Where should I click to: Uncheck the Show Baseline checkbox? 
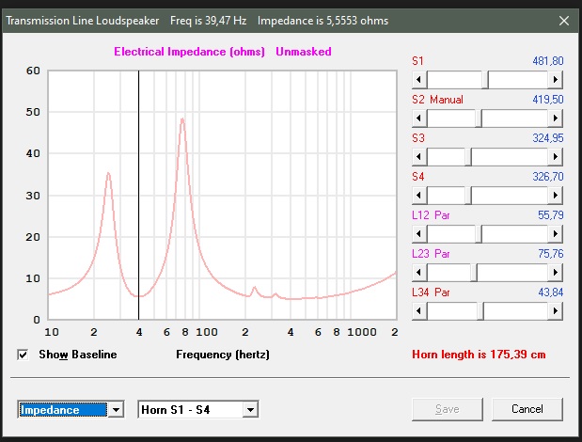(x=24, y=355)
